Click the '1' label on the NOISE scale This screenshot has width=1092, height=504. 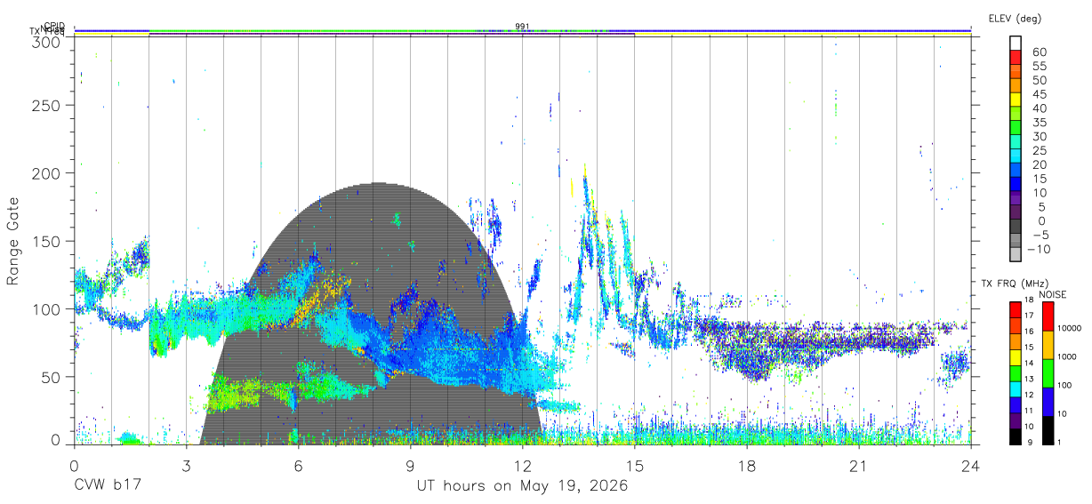click(x=1059, y=442)
